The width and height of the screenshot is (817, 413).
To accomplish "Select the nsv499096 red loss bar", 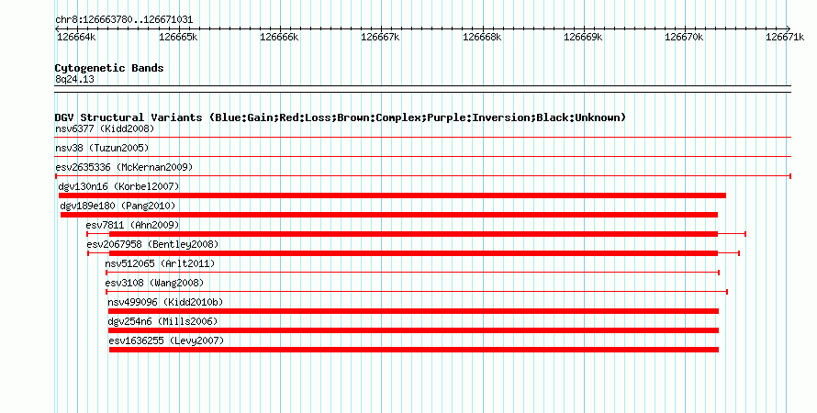I will point(414,311).
